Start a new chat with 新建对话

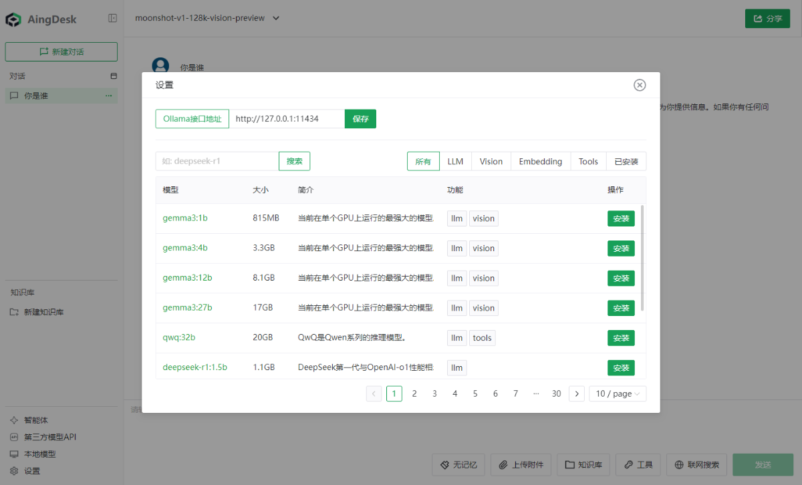point(61,51)
